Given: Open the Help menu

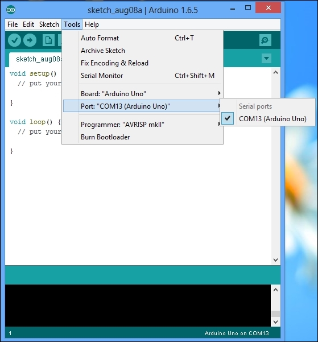Looking at the screenshot, I should pos(92,24).
